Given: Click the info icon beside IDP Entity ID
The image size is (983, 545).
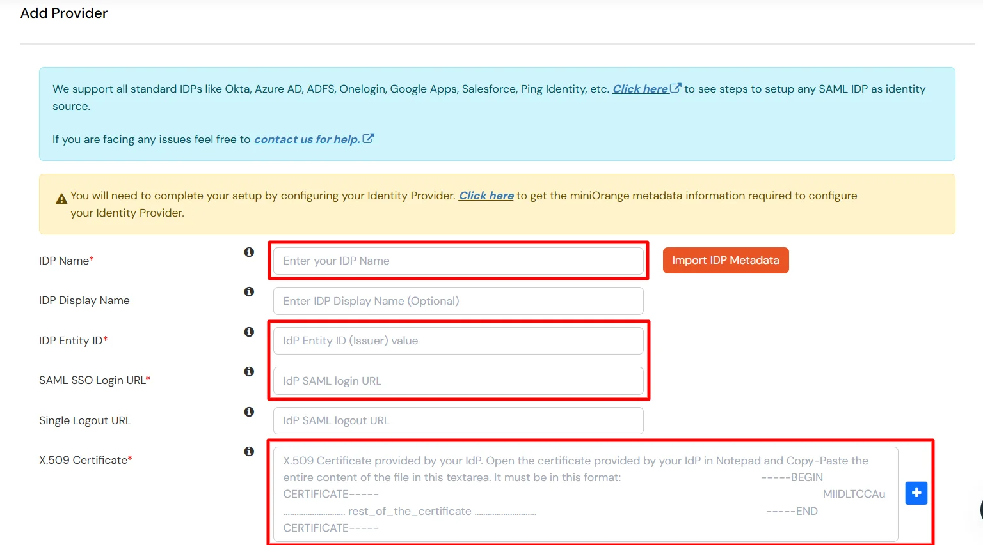Looking at the screenshot, I should [x=249, y=332].
